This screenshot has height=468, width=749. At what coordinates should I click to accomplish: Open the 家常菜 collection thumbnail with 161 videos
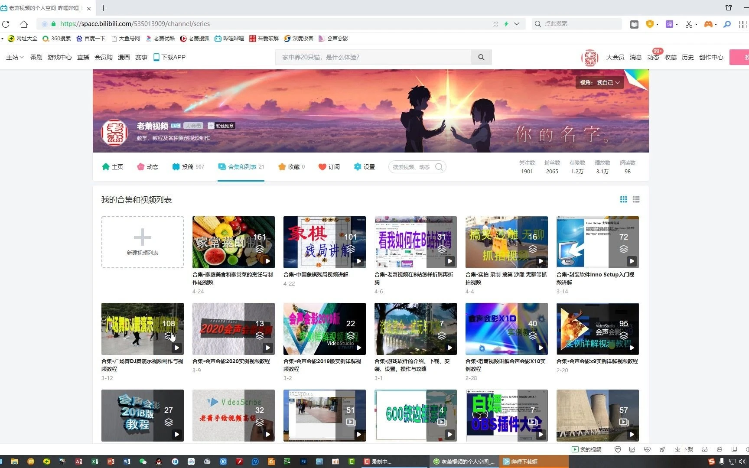click(234, 242)
